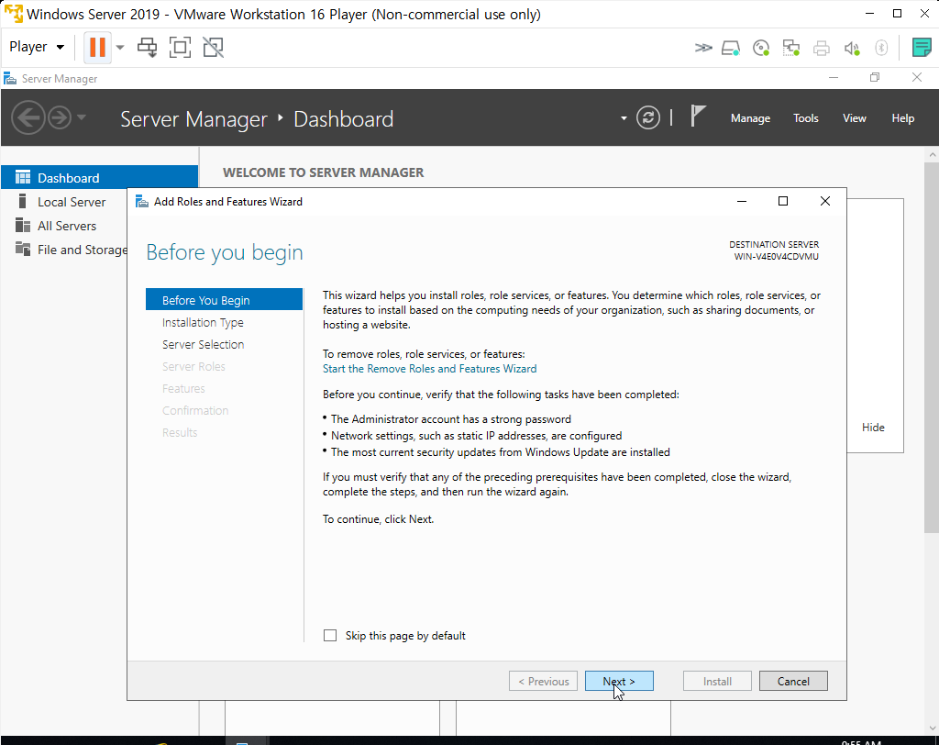The width and height of the screenshot is (939, 745).
Task: Open the View menu
Action: click(854, 118)
